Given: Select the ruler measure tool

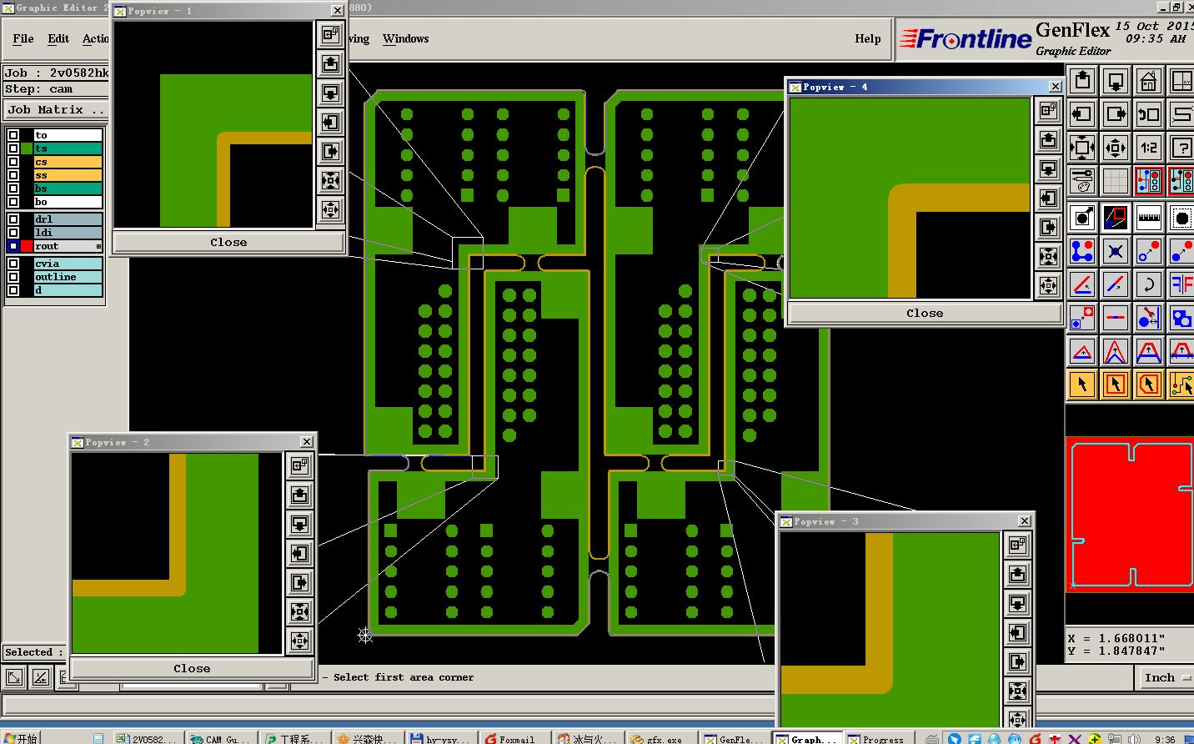Looking at the screenshot, I should click(x=1149, y=218).
